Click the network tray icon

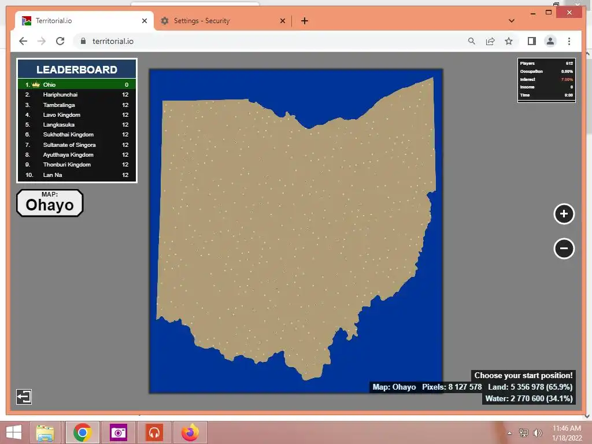523,432
